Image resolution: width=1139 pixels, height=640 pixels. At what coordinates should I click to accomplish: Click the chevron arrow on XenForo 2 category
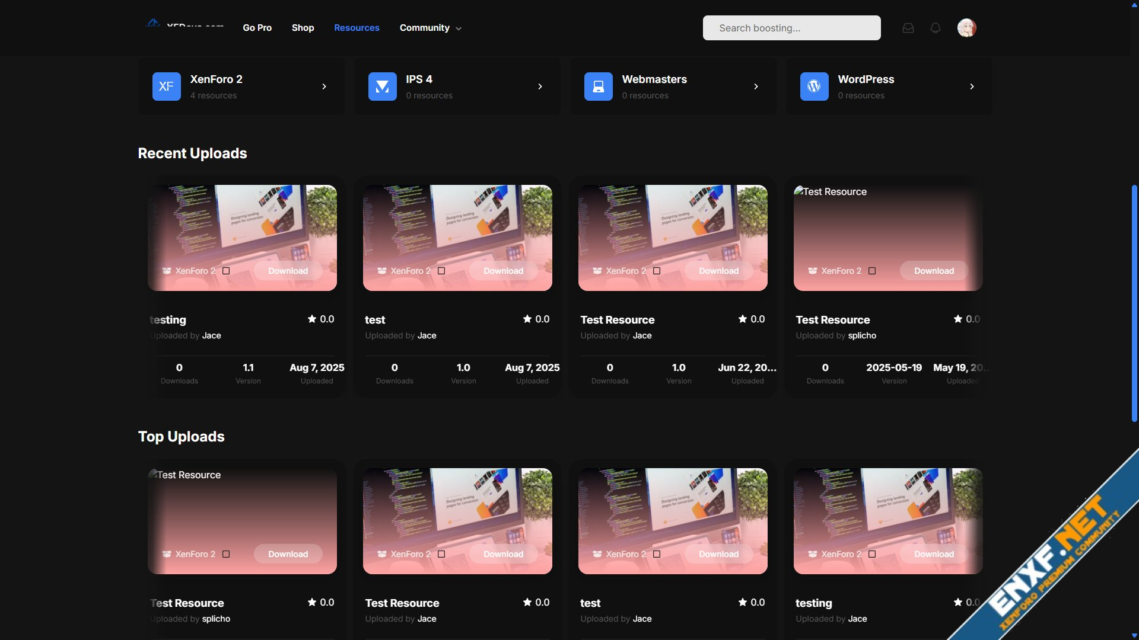click(x=324, y=87)
